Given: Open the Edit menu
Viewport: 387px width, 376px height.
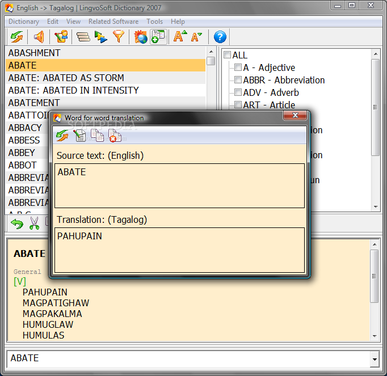Looking at the screenshot, I should (x=53, y=22).
